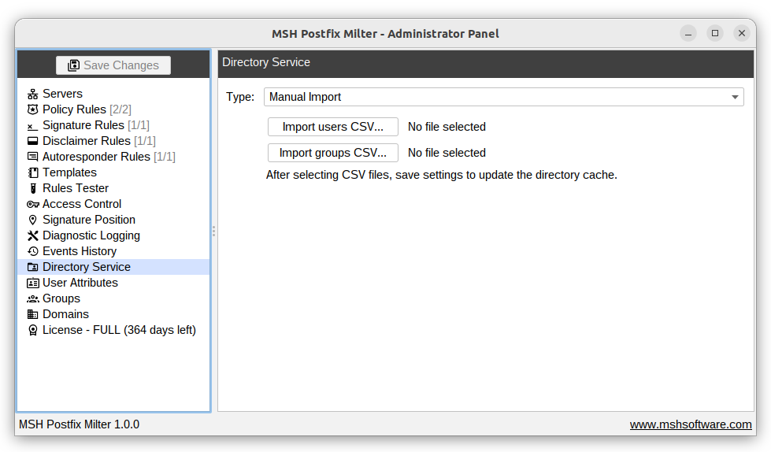Open Domains section
This screenshot has height=452, width=771.
(x=65, y=314)
